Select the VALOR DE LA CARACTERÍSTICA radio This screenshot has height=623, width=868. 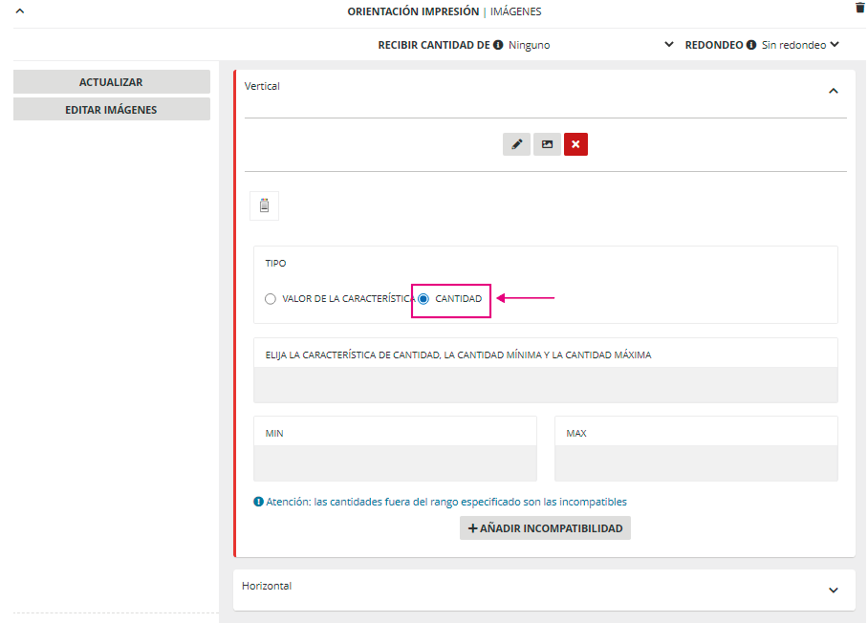pyautogui.click(x=271, y=299)
